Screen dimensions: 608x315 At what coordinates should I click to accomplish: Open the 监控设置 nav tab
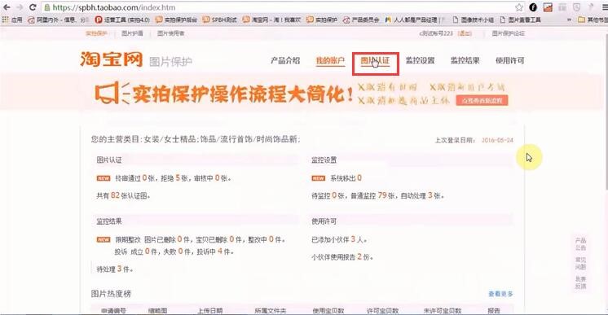tap(420, 60)
